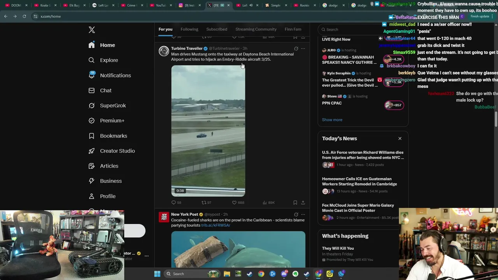Open more options on New York Post tweet
The height and width of the screenshot is (280, 498).
pyautogui.click(x=303, y=214)
